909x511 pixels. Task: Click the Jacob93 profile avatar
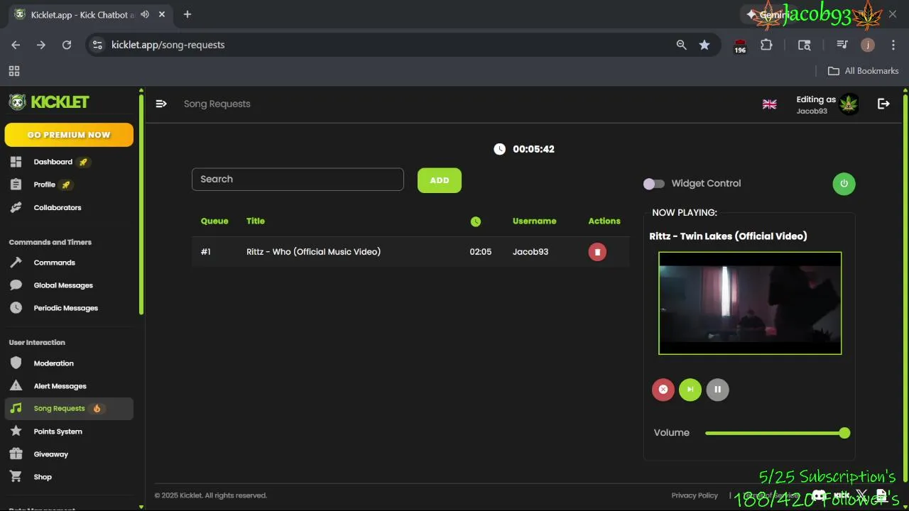(849, 104)
